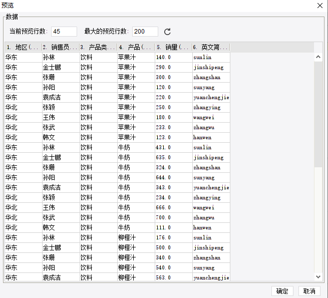Viewport: 328px width, 298px height.
Task: Select the 产品类 column header
Action: click(x=98, y=47)
